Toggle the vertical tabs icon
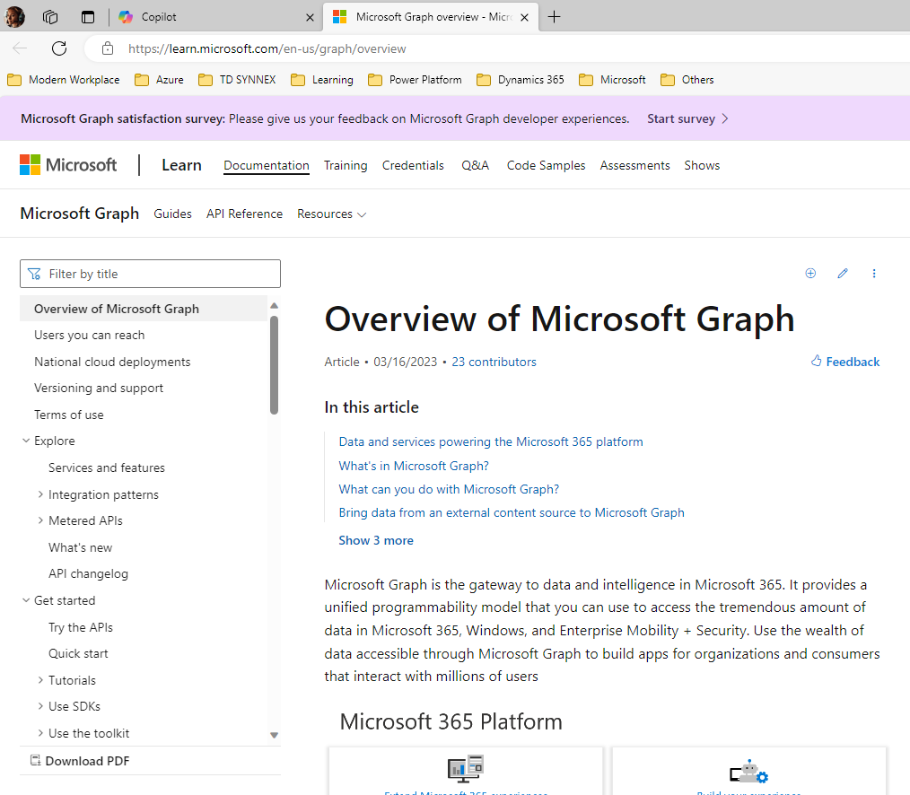This screenshot has width=910, height=795. click(x=88, y=17)
